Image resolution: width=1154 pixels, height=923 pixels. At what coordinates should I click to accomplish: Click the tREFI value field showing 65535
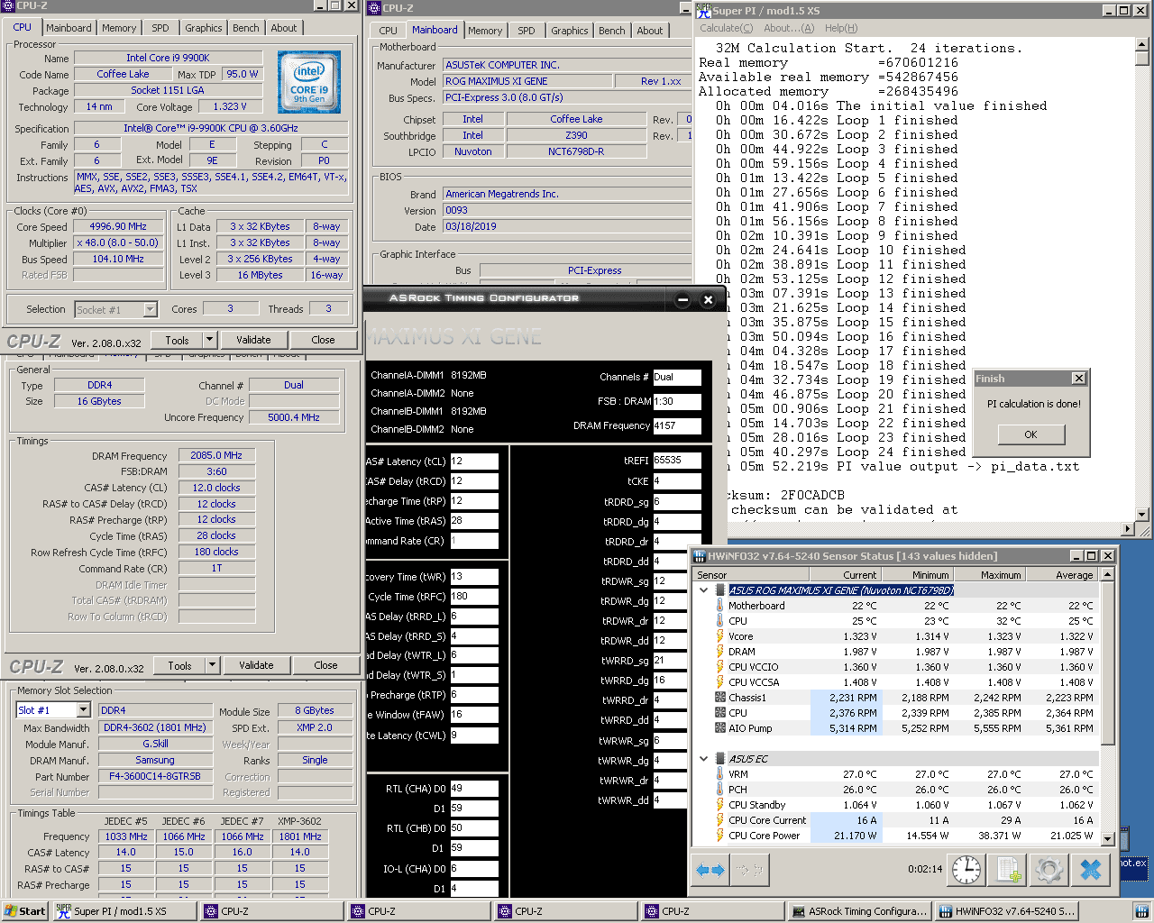pyautogui.click(x=677, y=461)
